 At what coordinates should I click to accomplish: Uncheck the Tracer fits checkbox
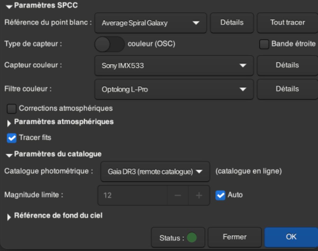tap(12, 138)
